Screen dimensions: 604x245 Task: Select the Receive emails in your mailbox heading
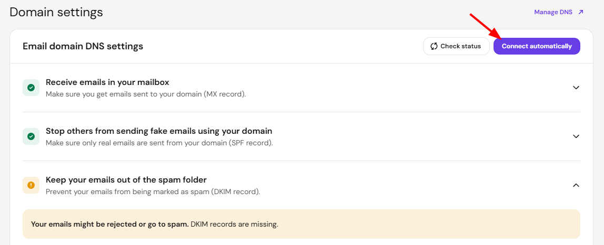107,82
